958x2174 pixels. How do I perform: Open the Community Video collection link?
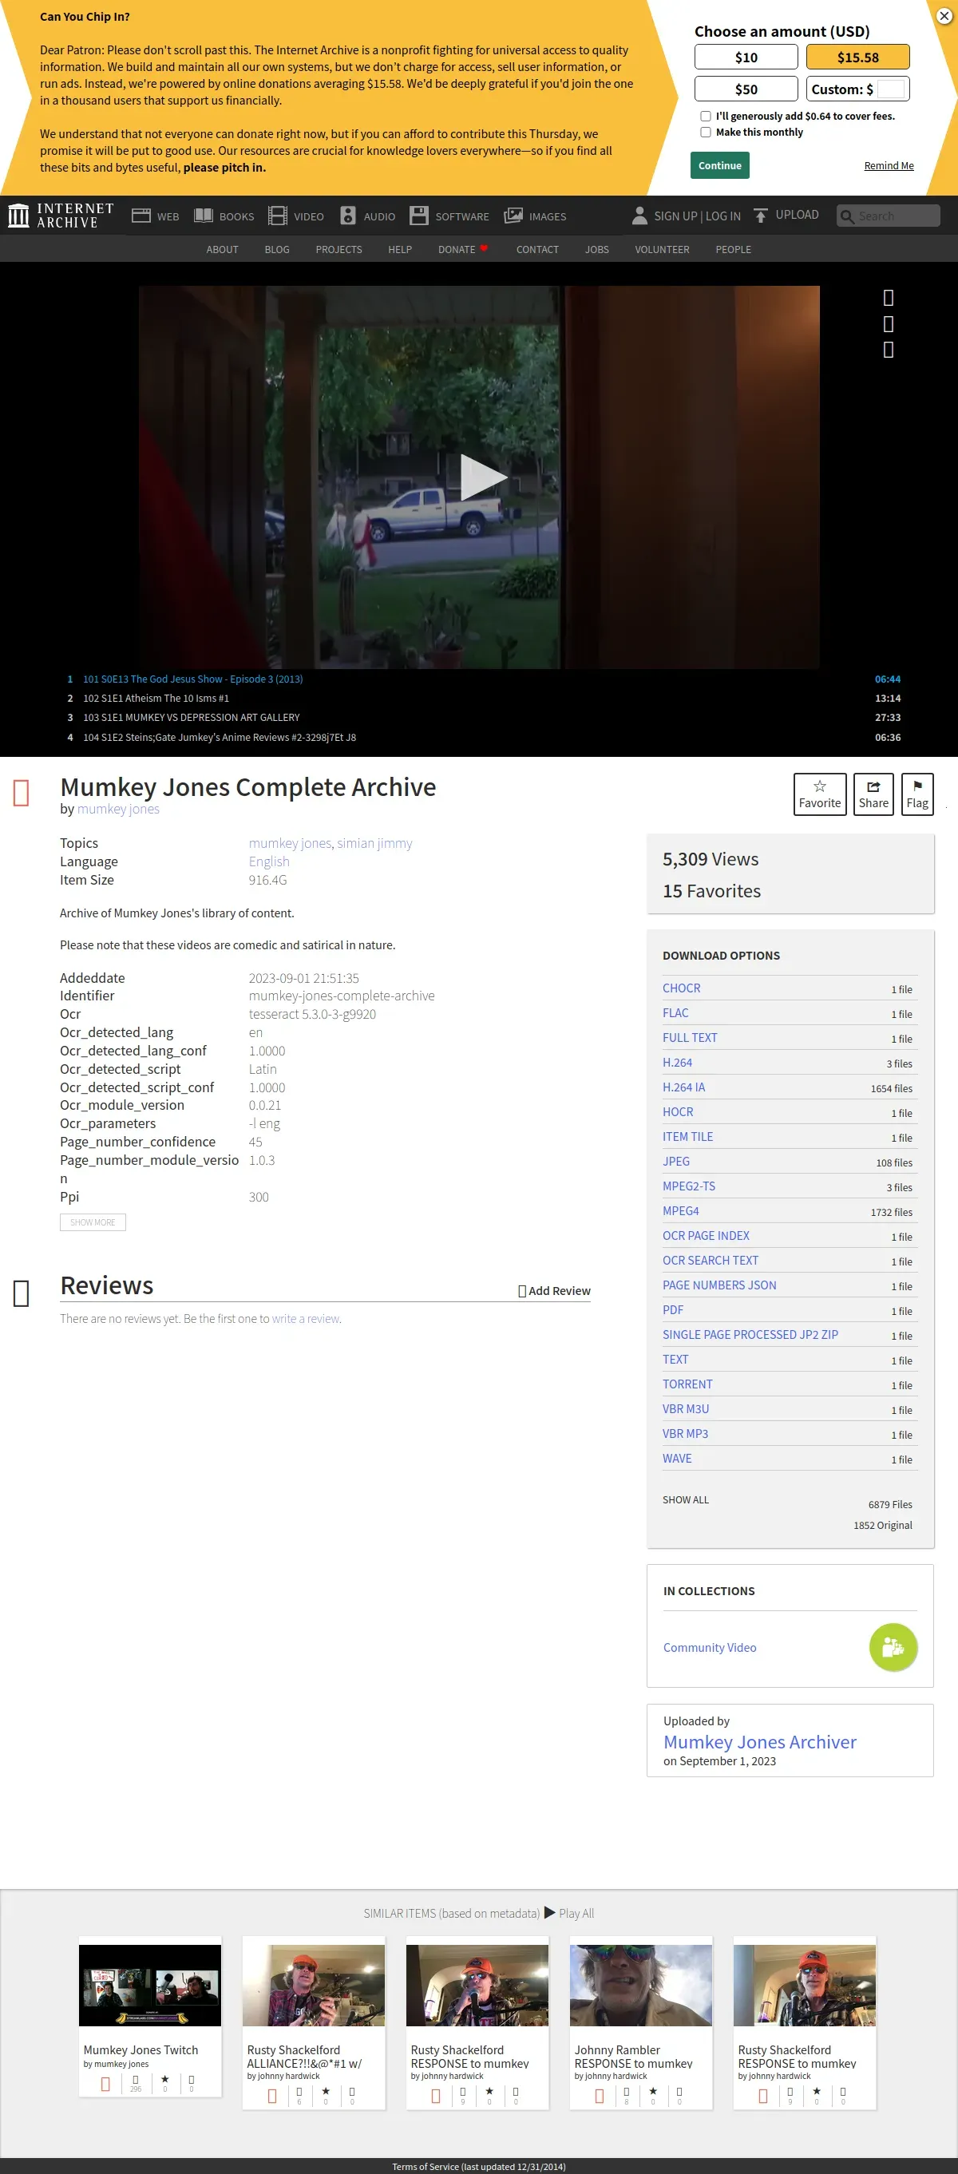click(710, 1647)
